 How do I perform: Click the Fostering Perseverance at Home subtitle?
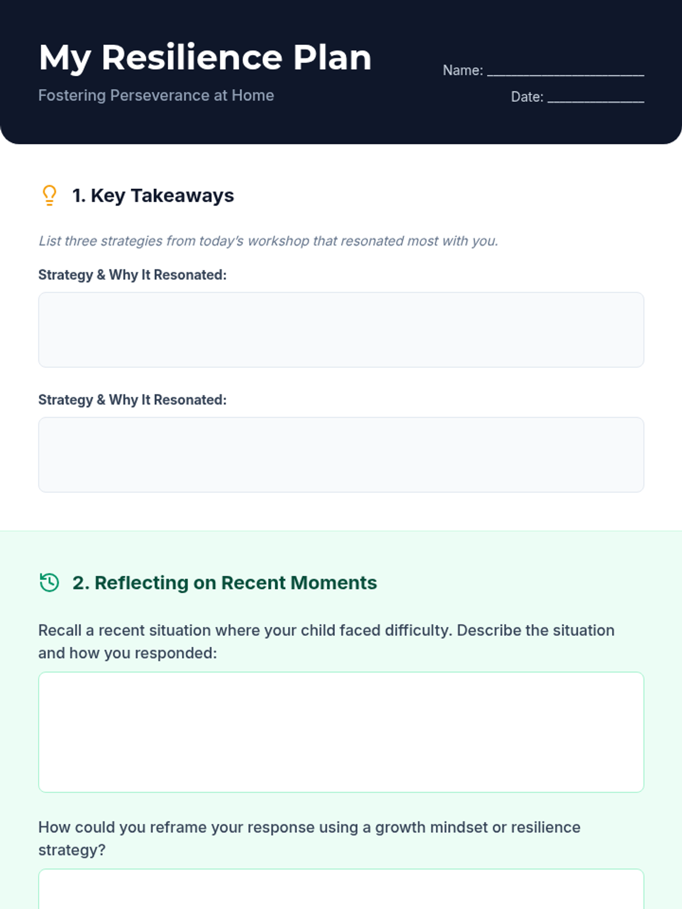point(156,95)
